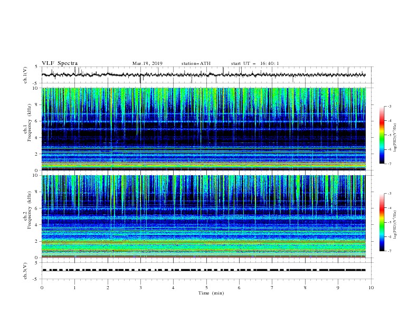Click the "ch.1(V)" y-axis label

click(x=25, y=75)
